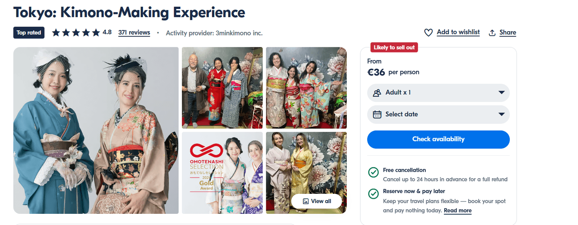Click the Top rated badge
Screen dimensions: 578x225
click(x=29, y=33)
